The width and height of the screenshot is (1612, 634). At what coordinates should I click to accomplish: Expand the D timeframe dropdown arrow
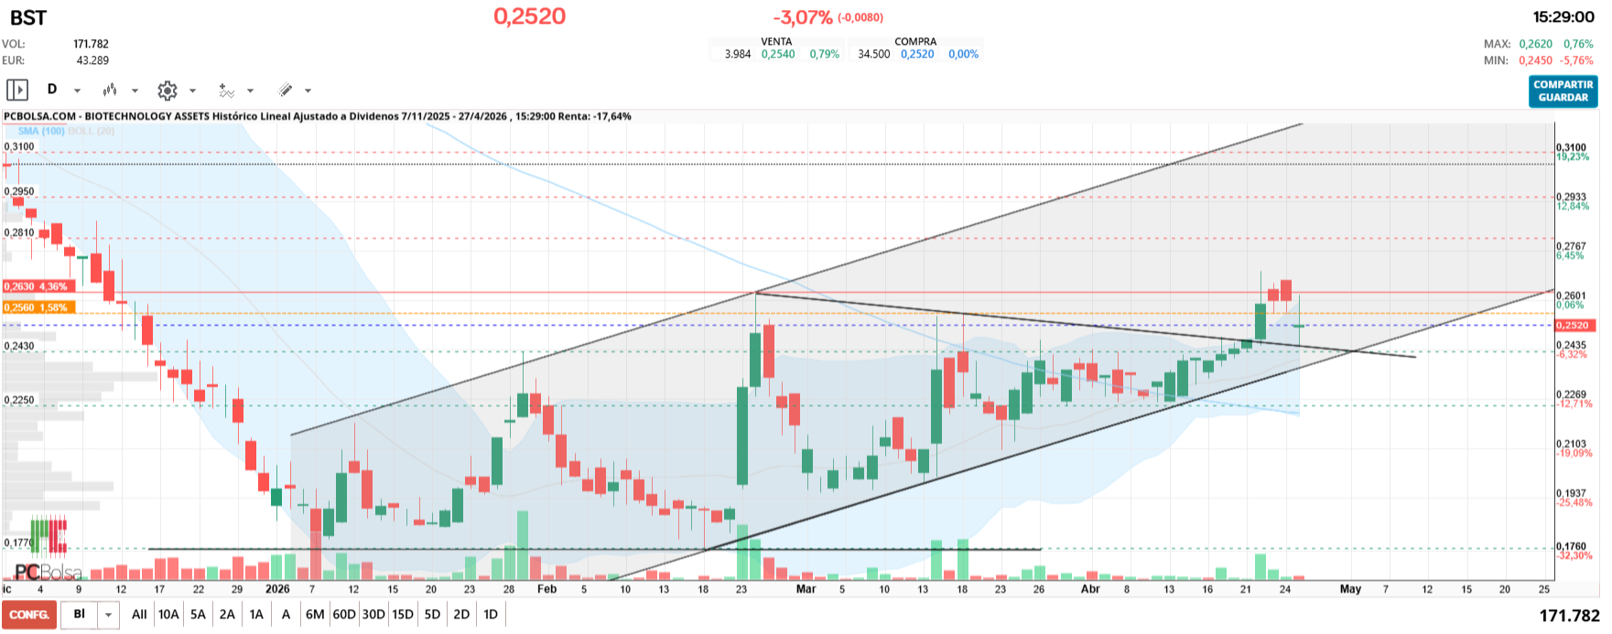(x=77, y=91)
